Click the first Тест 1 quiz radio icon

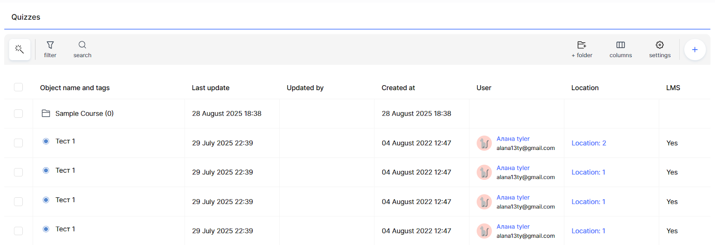point(46,141)
